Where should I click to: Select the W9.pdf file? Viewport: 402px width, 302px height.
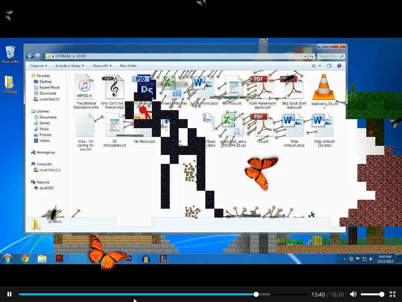tap(263, 129)
